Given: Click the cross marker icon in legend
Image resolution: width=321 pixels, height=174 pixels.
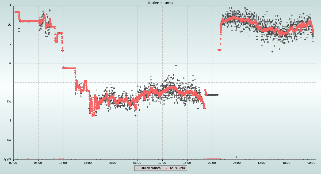Looking at the screenshot, I should point(137,168).
